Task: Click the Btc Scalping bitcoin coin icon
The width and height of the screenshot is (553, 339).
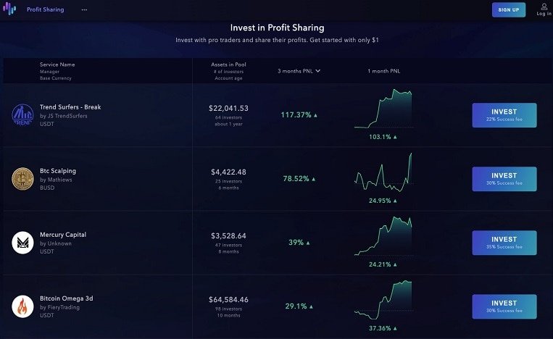Action: tap(22, 179)
